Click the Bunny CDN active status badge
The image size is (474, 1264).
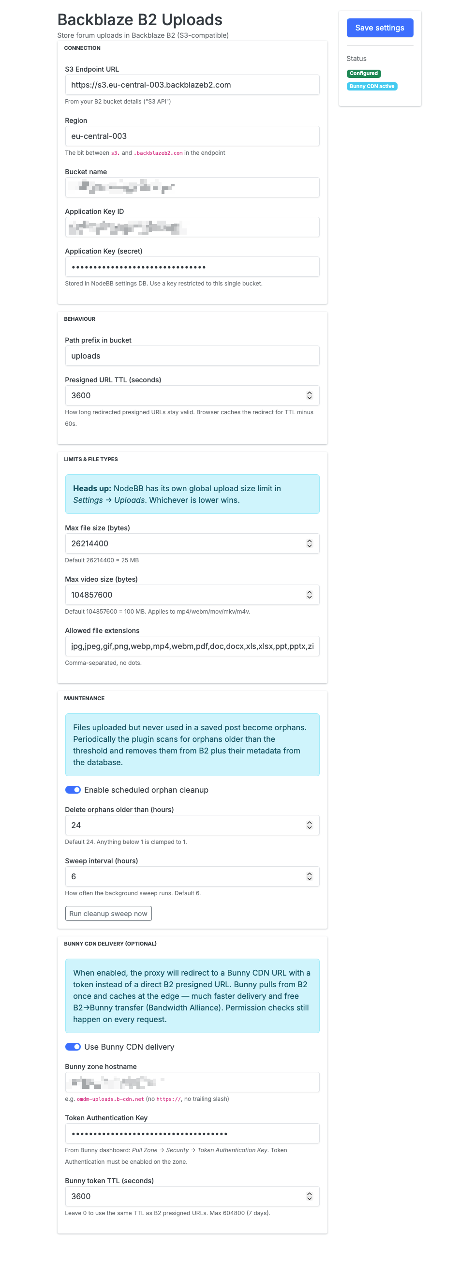[x=371, y=86]
